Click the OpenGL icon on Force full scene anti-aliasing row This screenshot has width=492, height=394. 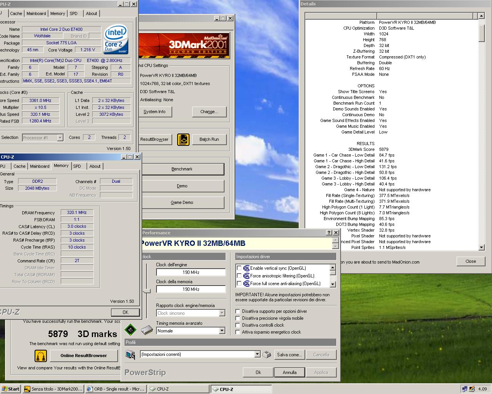246,284
